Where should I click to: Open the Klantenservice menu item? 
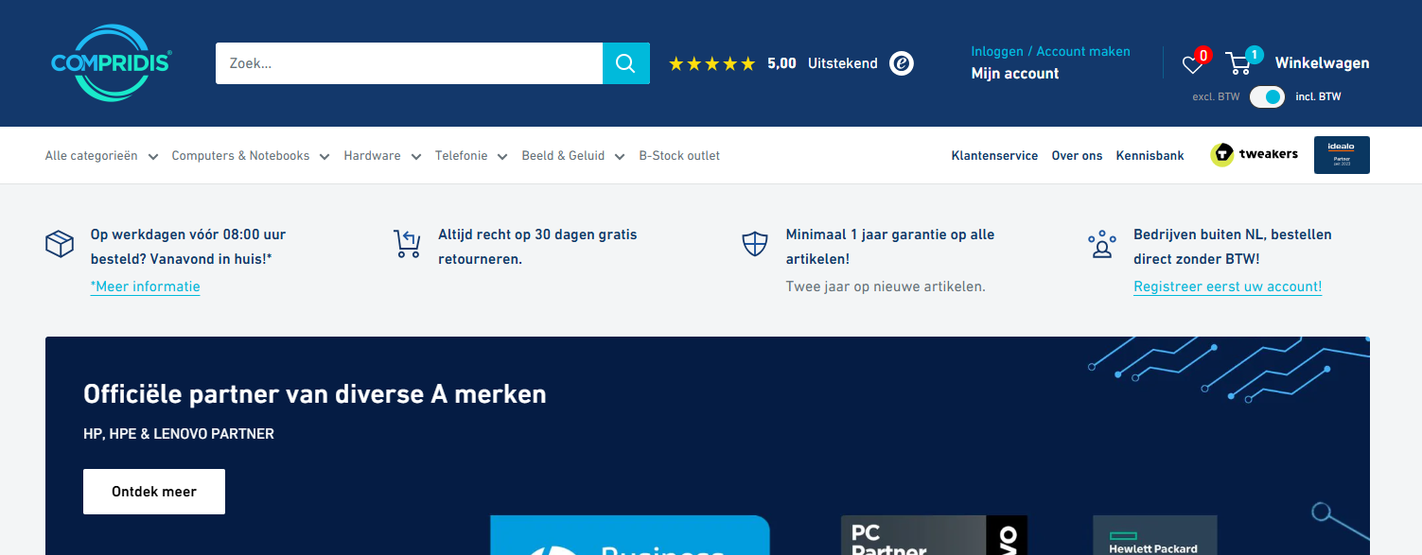click(x=994, y=155)
